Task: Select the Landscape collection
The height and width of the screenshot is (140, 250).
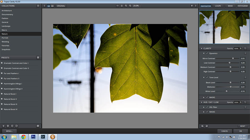Action: [x=6, y=26]
